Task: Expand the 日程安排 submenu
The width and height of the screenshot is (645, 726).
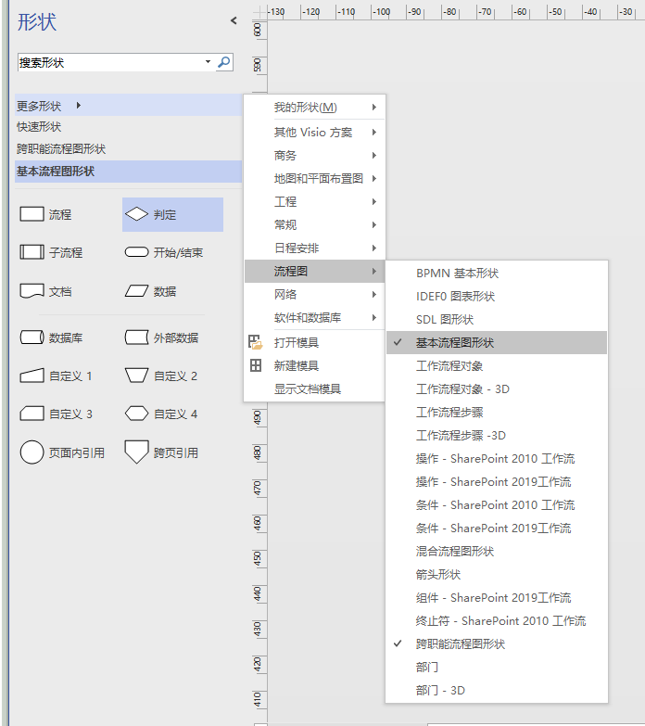Action: pyautogui.click(x=315, y=248)
